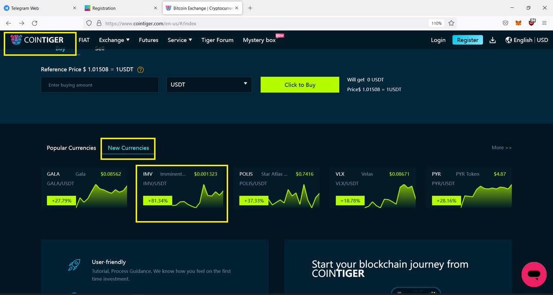Click the $0.08562 GALA price

click(111, 174)
